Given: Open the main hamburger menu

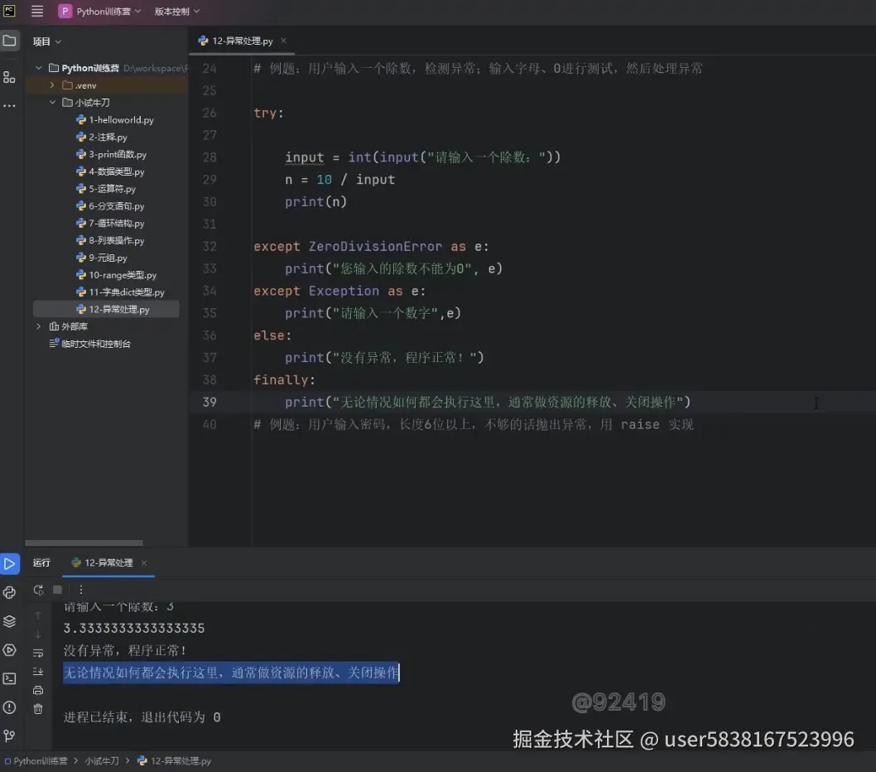Looking at the screenshot, I should (x=36, y=11).
